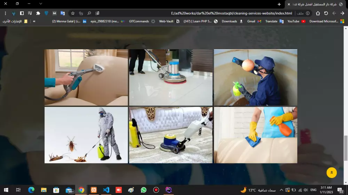Viewport: 348px width, 195px height.
Task: Click the zoom magnifier icon in address bar
Action: 89,13
